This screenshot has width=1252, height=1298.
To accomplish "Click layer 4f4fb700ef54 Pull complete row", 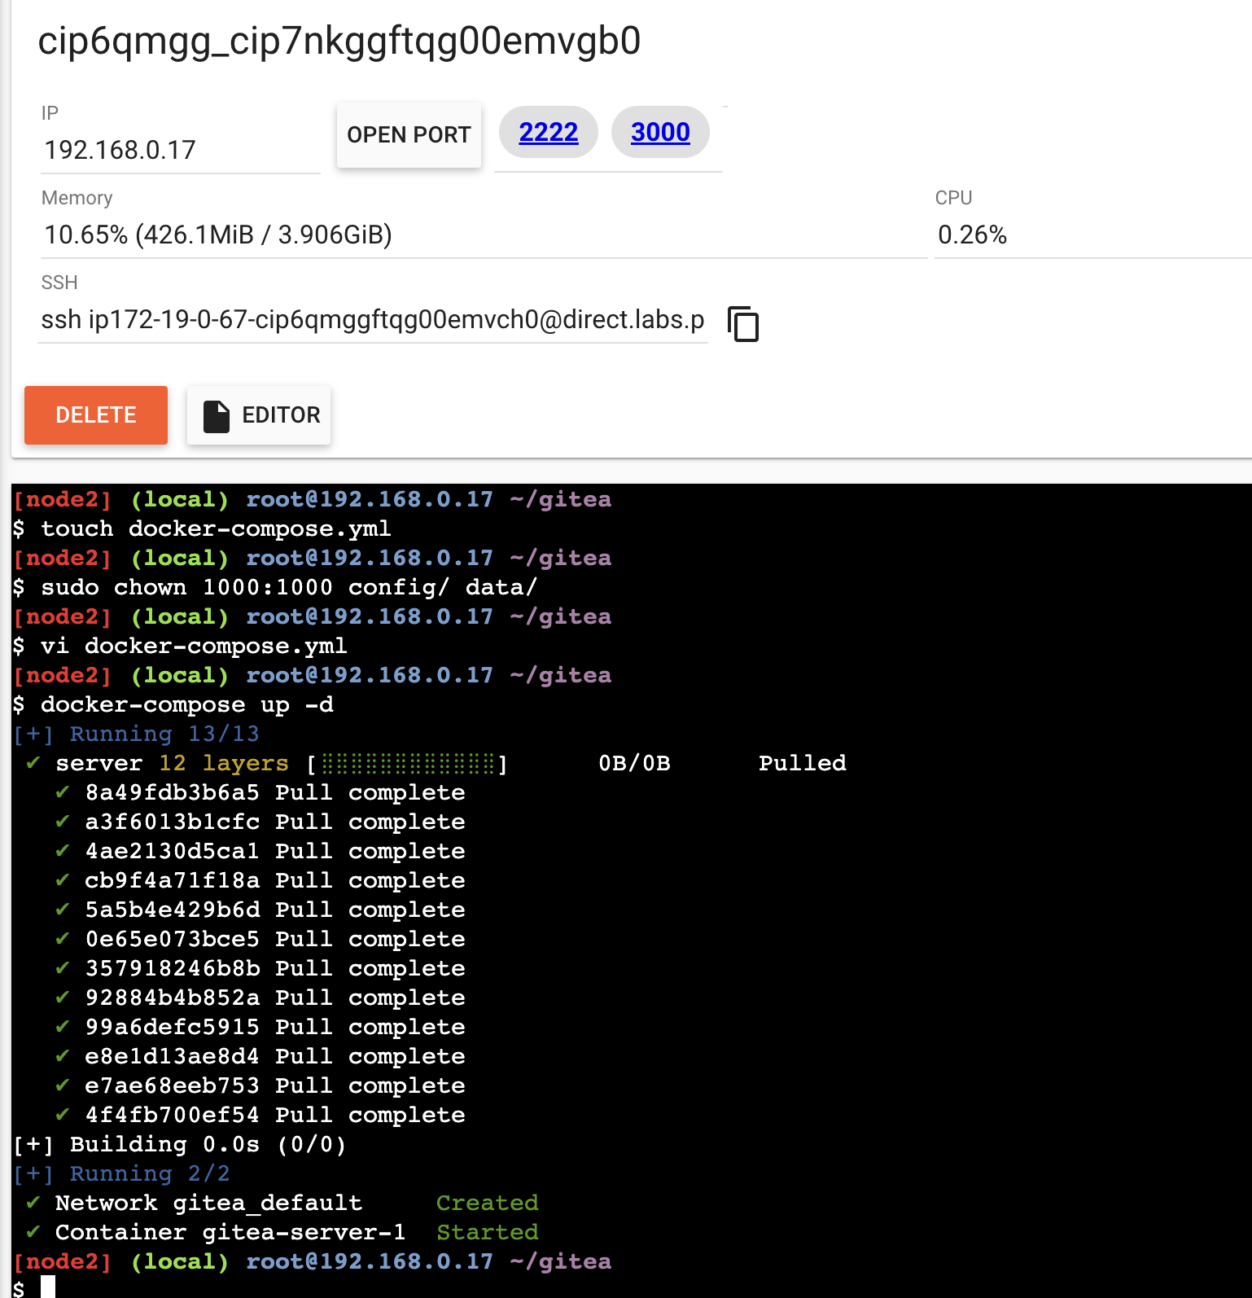I will pyautogui.click(x=260, y=1115).
